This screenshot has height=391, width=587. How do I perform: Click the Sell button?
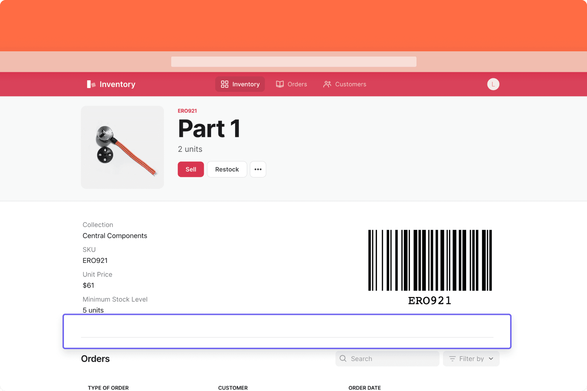191,169
